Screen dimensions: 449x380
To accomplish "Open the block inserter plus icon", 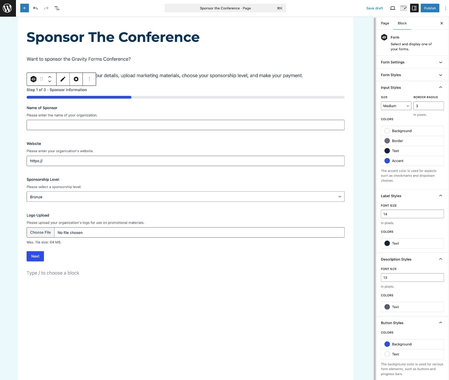I will point(24,8).
